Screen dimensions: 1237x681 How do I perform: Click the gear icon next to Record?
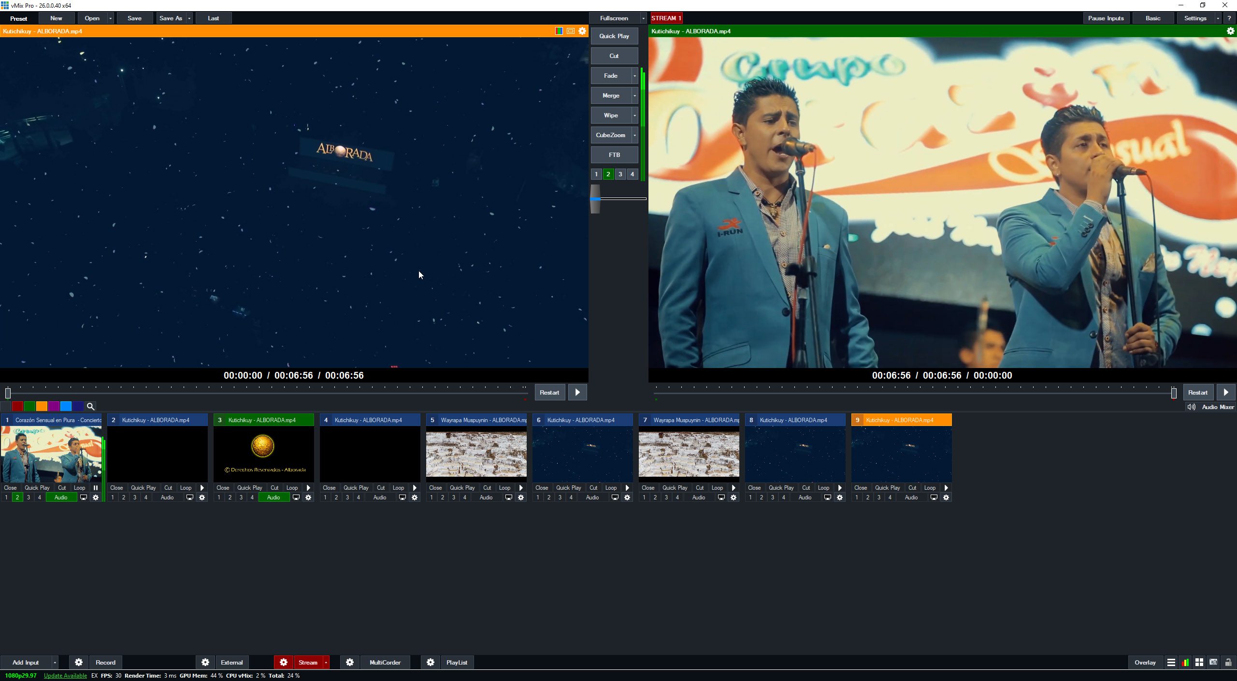79,662
